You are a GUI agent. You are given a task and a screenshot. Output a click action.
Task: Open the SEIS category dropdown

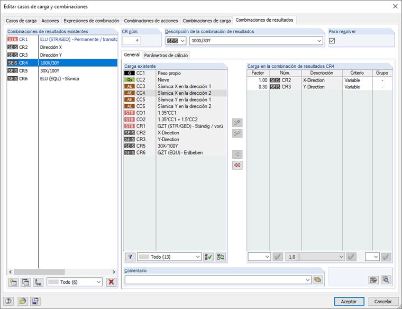coord(176,41)
